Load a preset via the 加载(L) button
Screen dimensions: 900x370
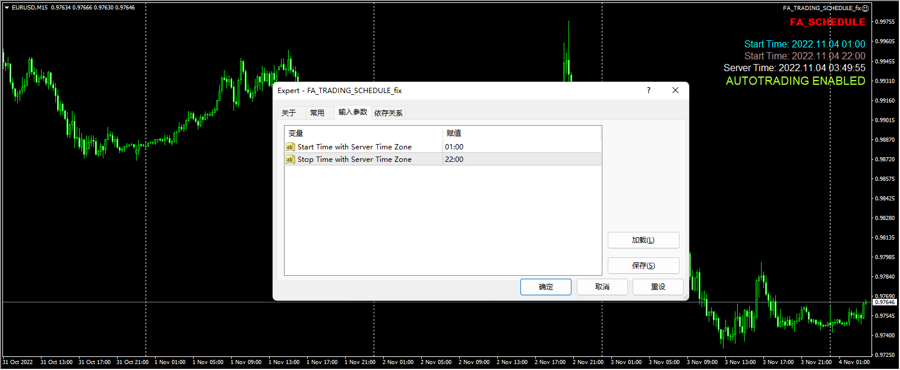(x=643, y=240)
